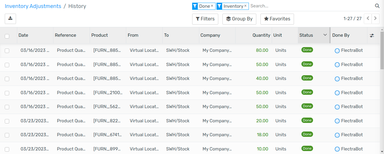Image resolution: width=384 pixels, height=154 pixels.
Task: Open the optional columns settings icon
Action: coord(372,35)
